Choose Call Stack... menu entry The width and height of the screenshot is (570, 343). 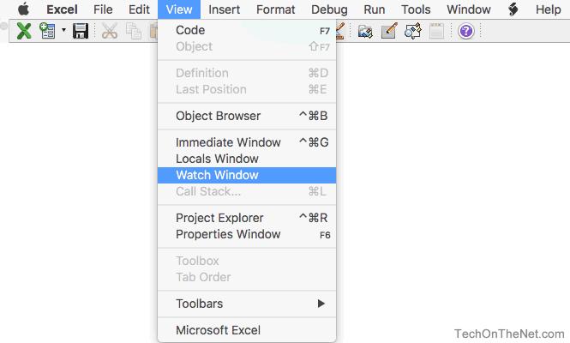[x=247, y=191]
